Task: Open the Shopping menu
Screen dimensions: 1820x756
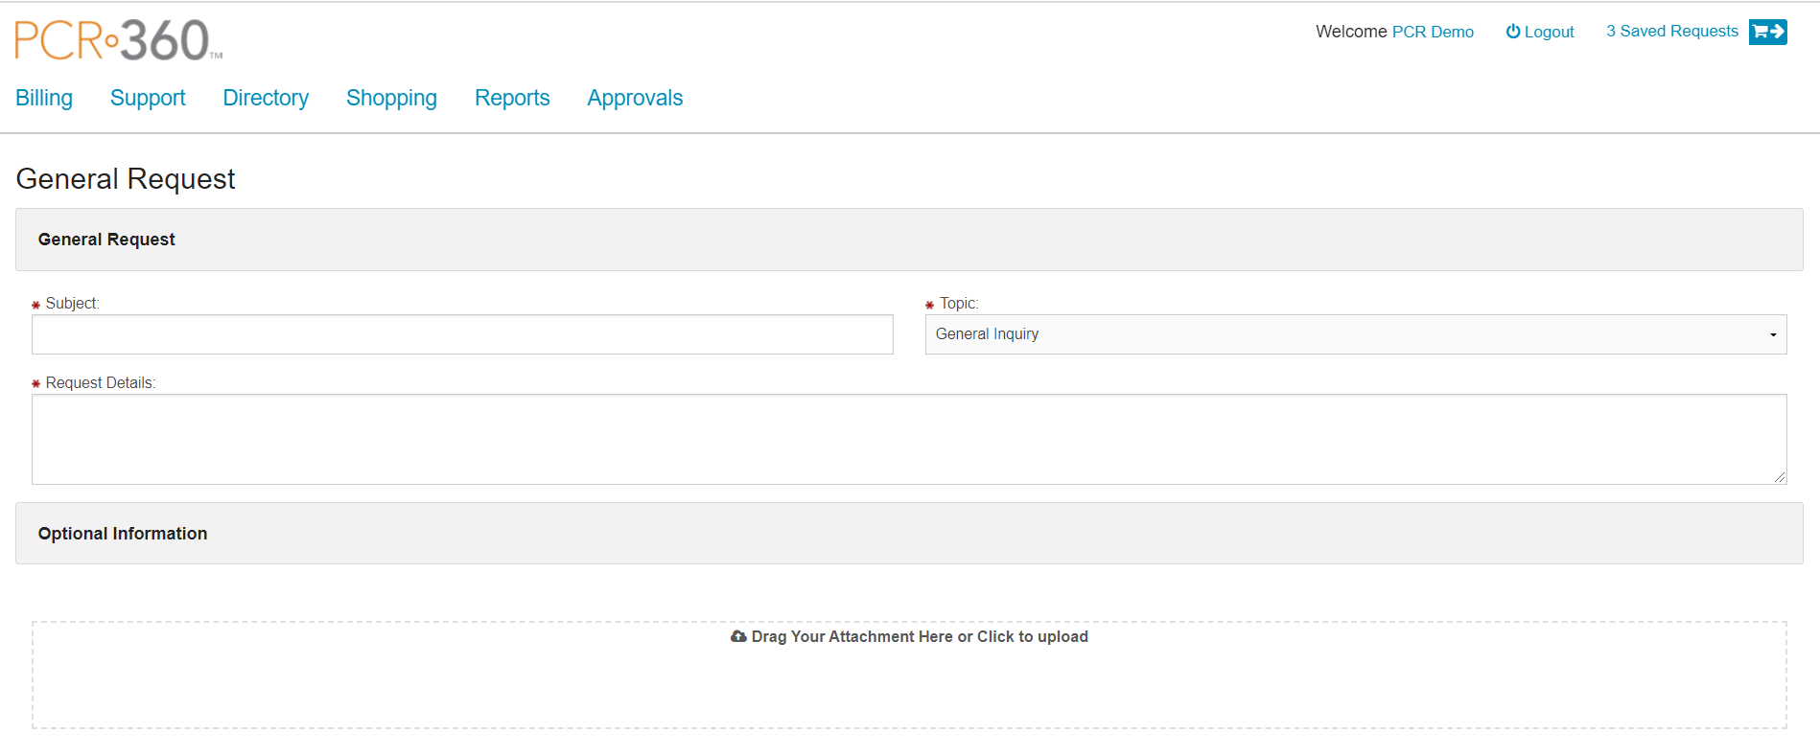Action: click(x=391, y=98)
